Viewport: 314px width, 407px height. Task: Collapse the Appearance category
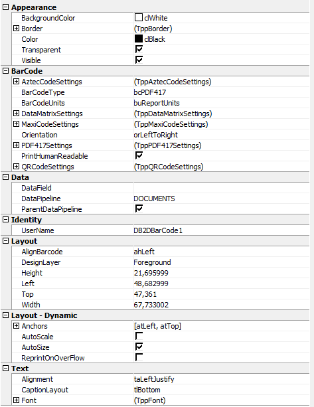(x=5, y=7)
